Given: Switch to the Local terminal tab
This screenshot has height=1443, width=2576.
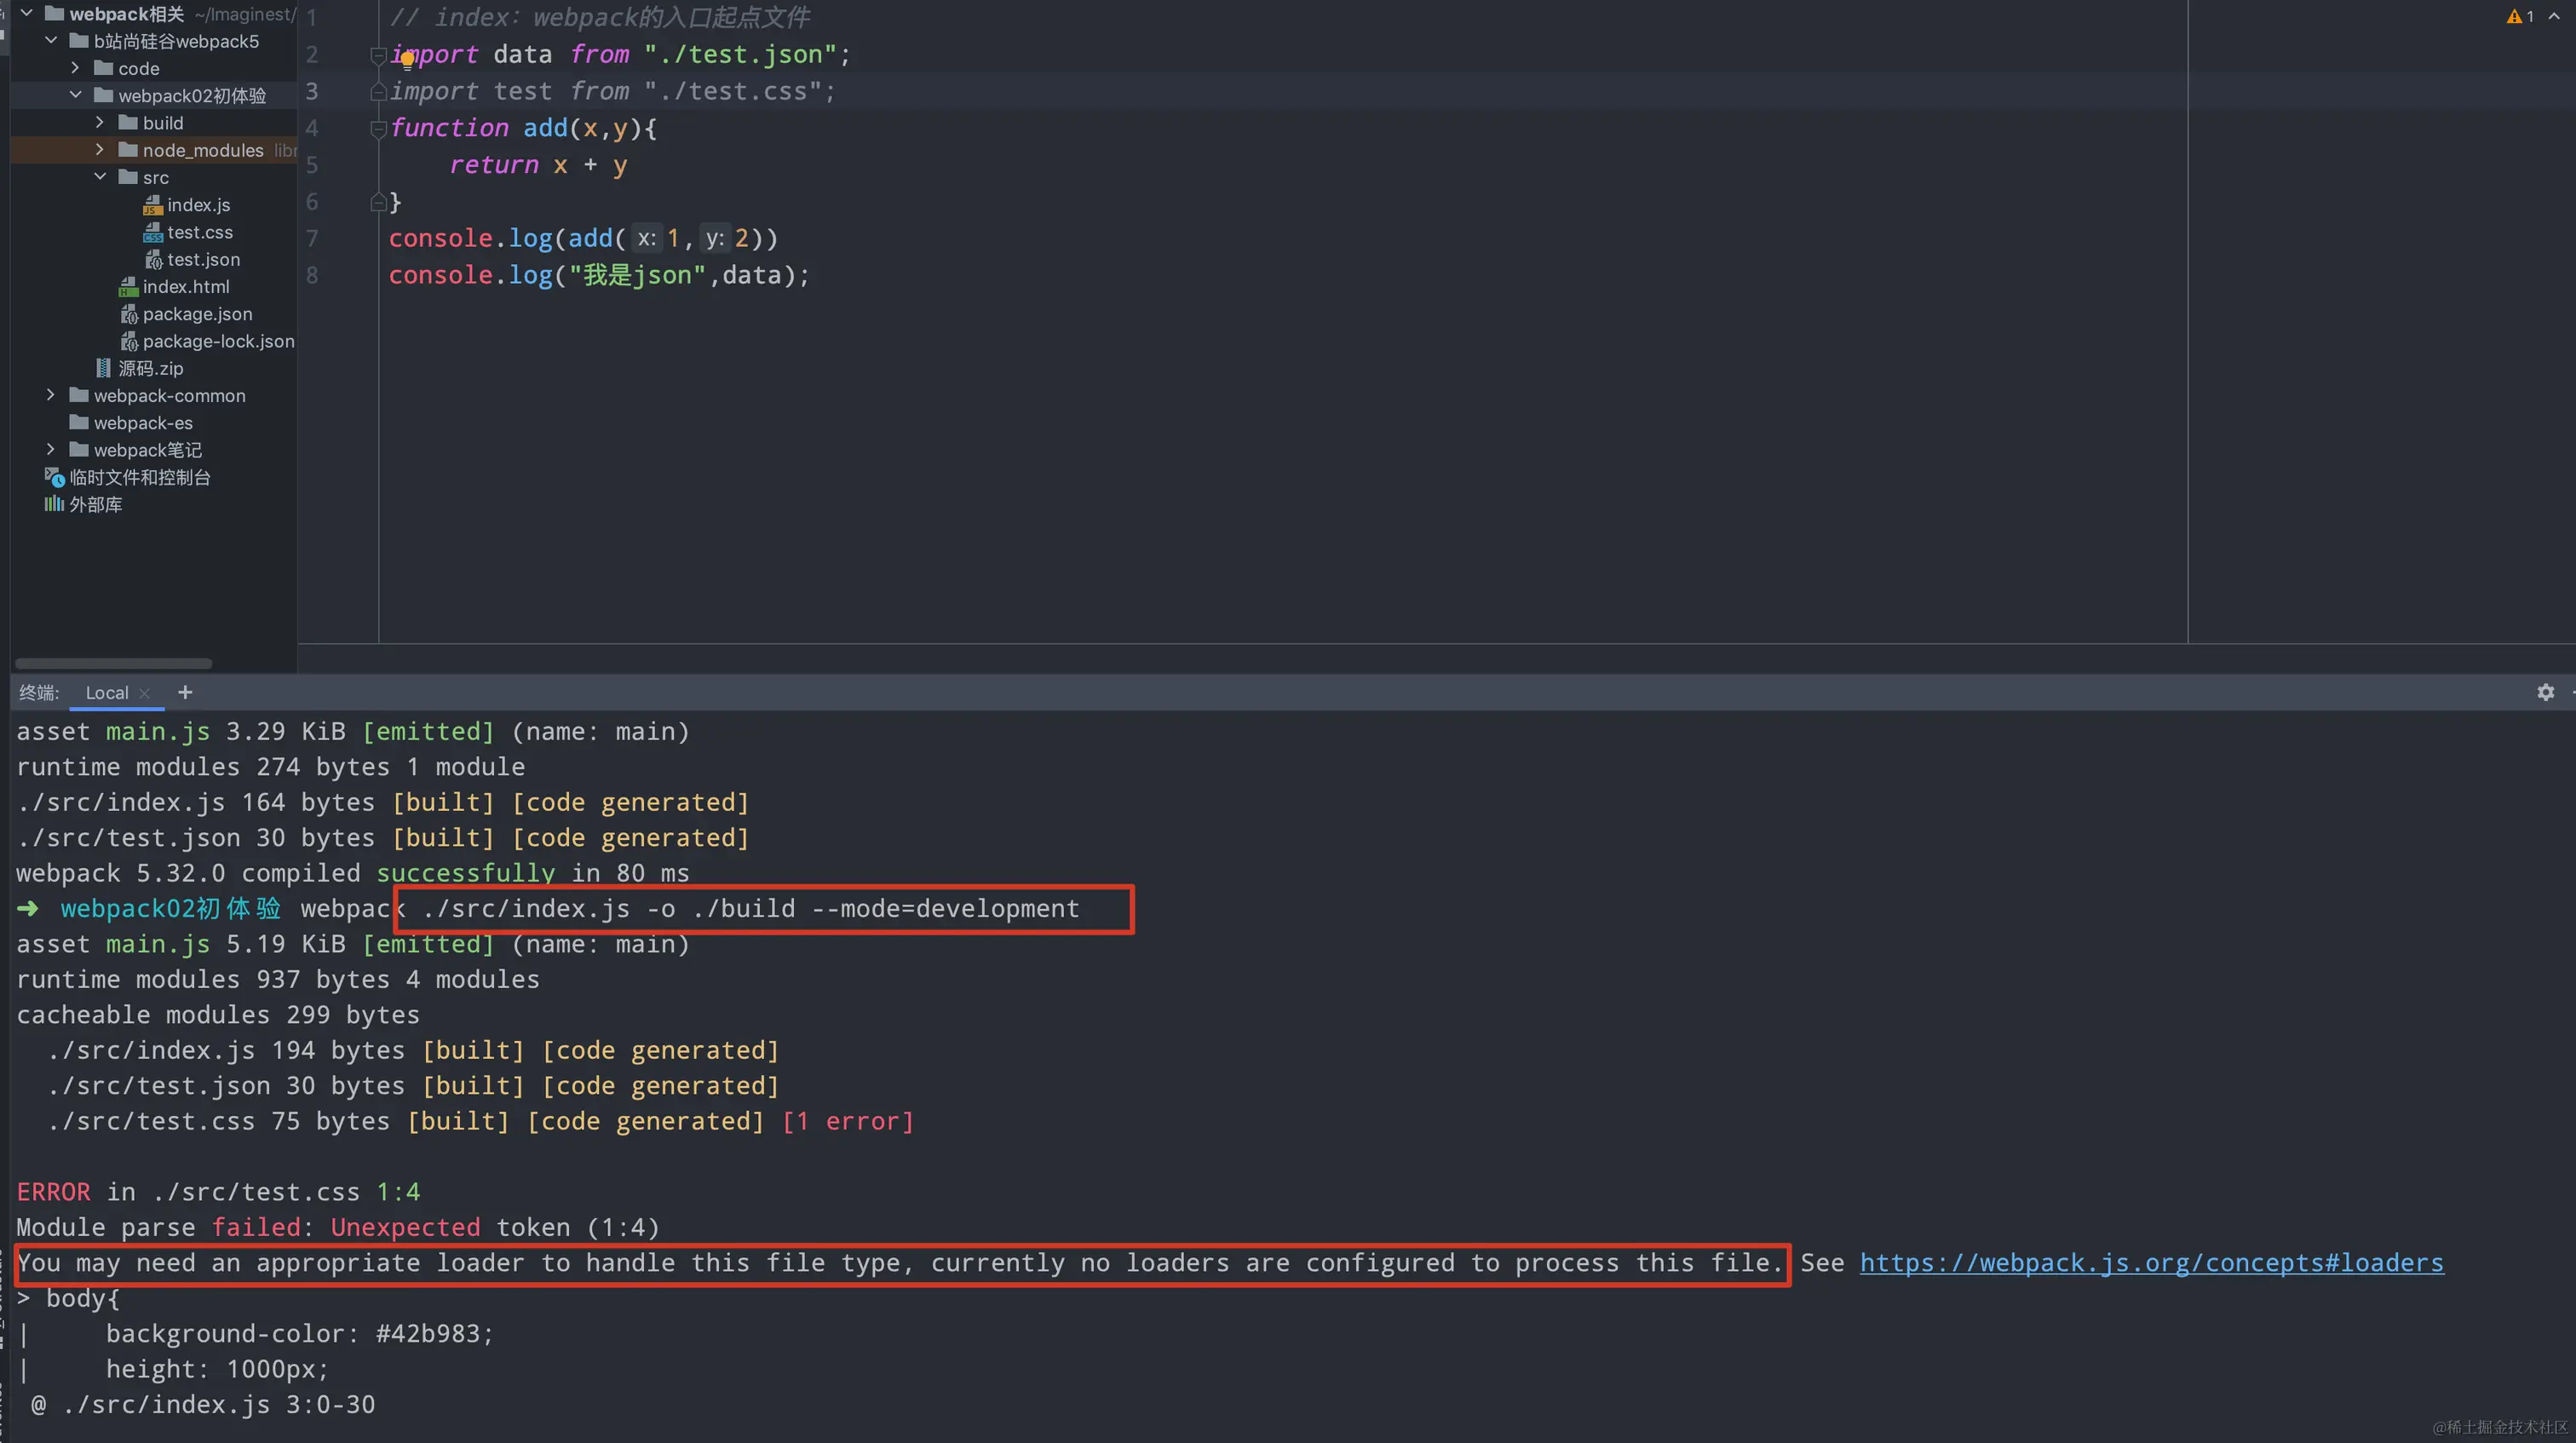Looking at the screenshot, I should 106,693.
